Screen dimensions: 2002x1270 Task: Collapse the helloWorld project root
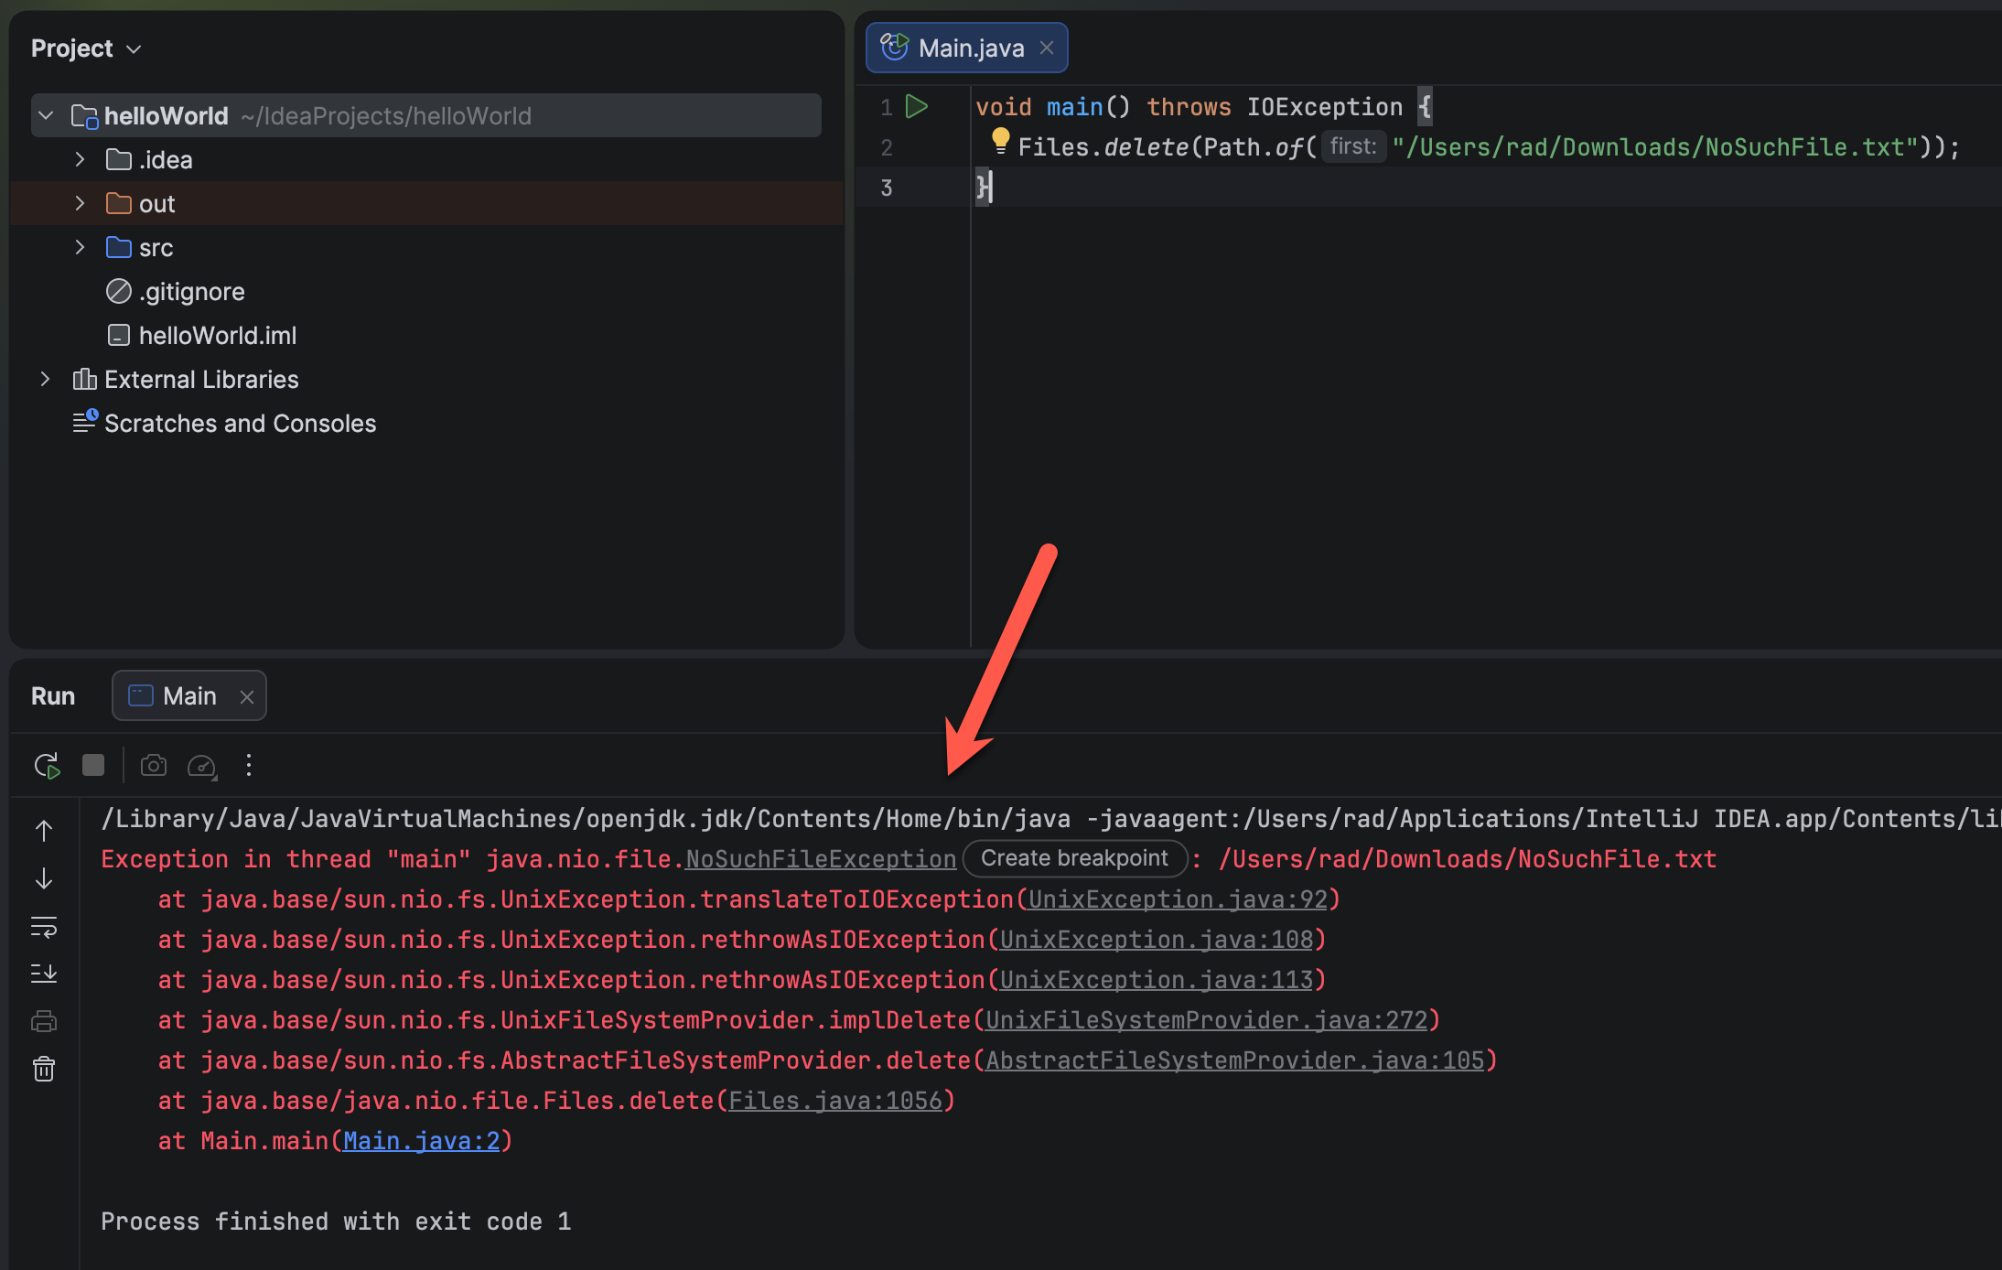coord(46,116)
